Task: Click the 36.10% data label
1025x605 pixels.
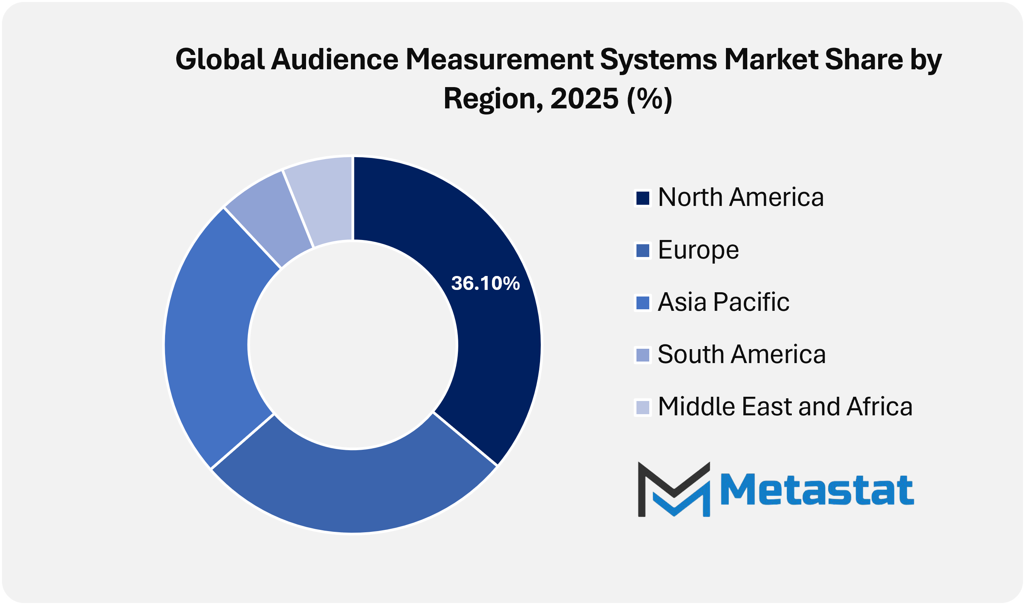Action: (x=485, y=284)
